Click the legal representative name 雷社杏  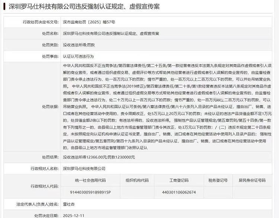69,204
